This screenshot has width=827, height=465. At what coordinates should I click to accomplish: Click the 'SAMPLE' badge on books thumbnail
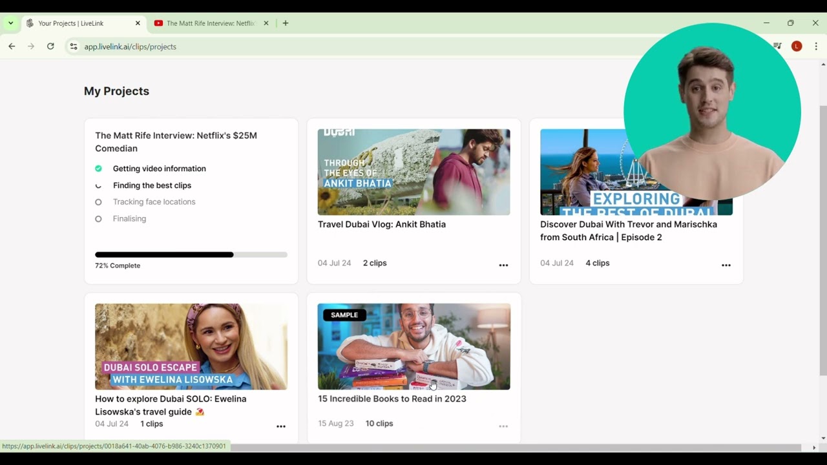tap(344, 315)
